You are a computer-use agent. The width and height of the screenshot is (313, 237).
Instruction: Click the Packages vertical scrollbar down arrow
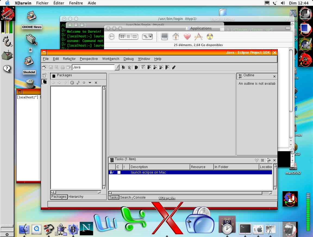click(x=104, y=187)
